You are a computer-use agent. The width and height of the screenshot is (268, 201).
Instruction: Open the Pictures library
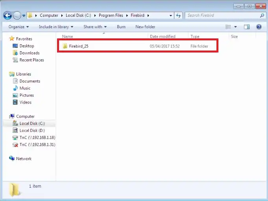[x=27, y=95]
